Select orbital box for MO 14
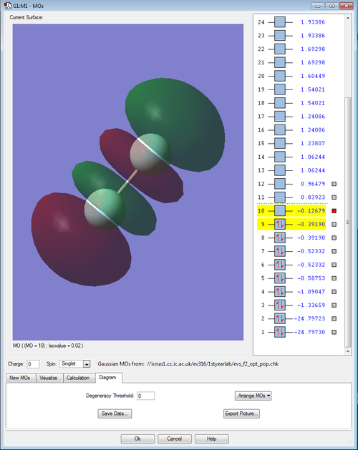 point(279,157)
